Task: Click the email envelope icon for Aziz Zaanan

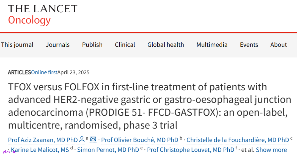Action: point(93,139)
